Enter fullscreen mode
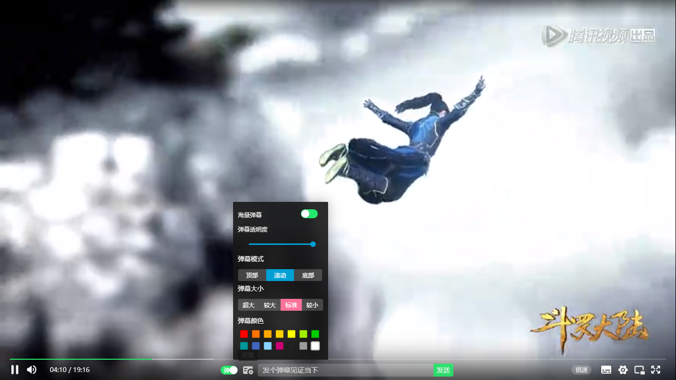This screenshot has height=380, width=676. click(656, 370)
